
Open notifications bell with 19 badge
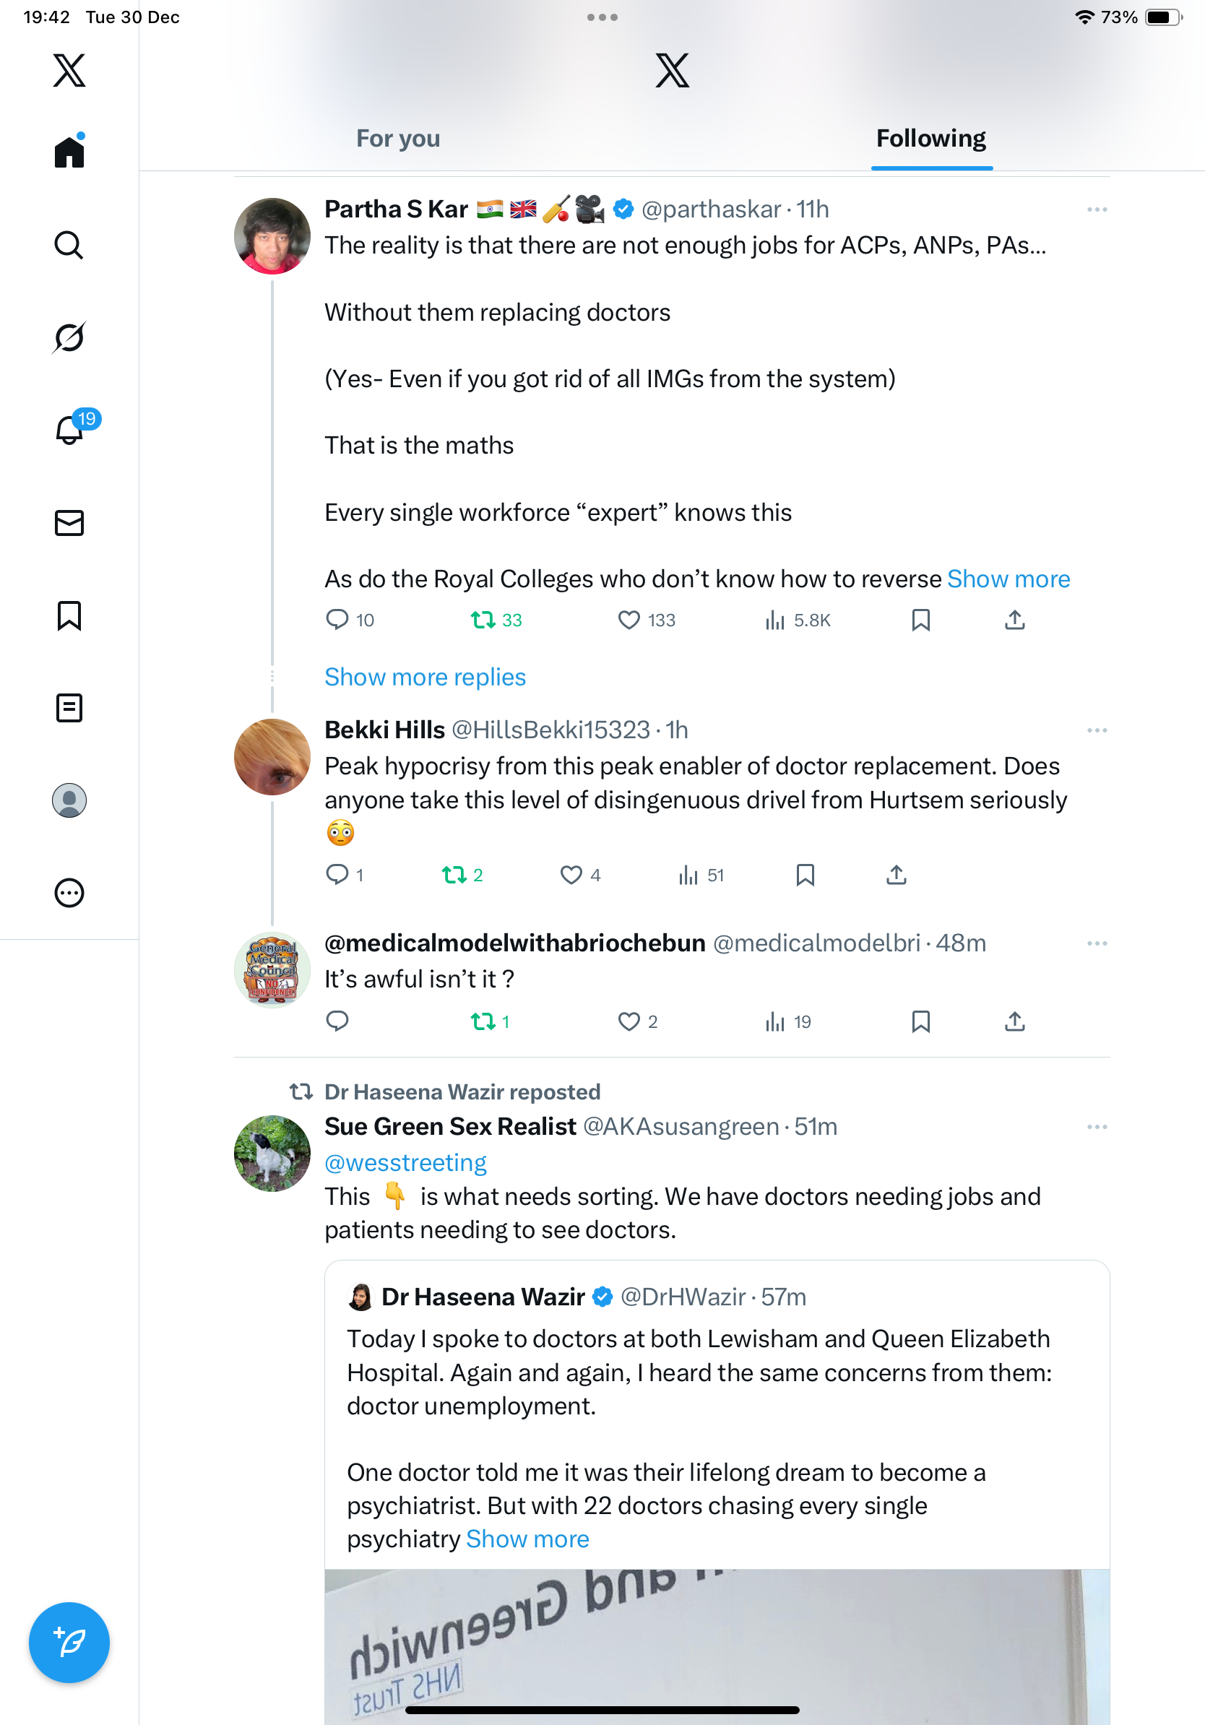[71, 429]
